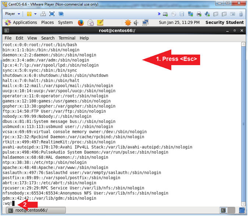Click the terminal vertical scrollbar thumb
248x216 pixels.
click(x=244, y=124)
